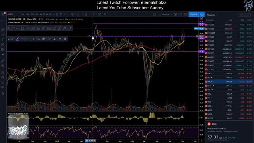Select GOLD row in watchlist
Viewport: 254px width, 143px height.
(229, 114)
